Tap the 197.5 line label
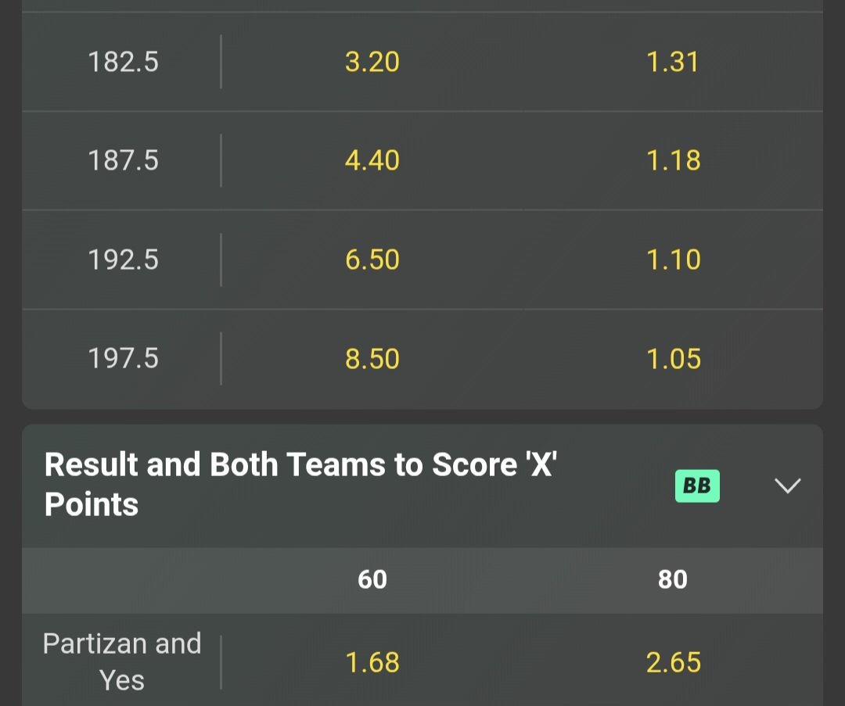845x706 pixels. coord(123,359)
